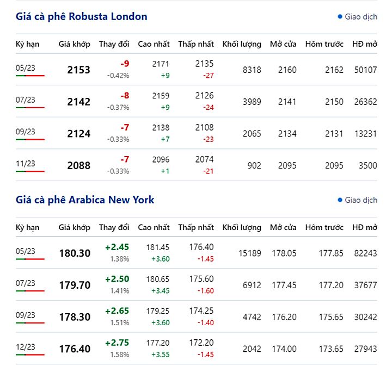Click Khối lượng header in Robusta table
Screen dimensions: 392x373
243,44
